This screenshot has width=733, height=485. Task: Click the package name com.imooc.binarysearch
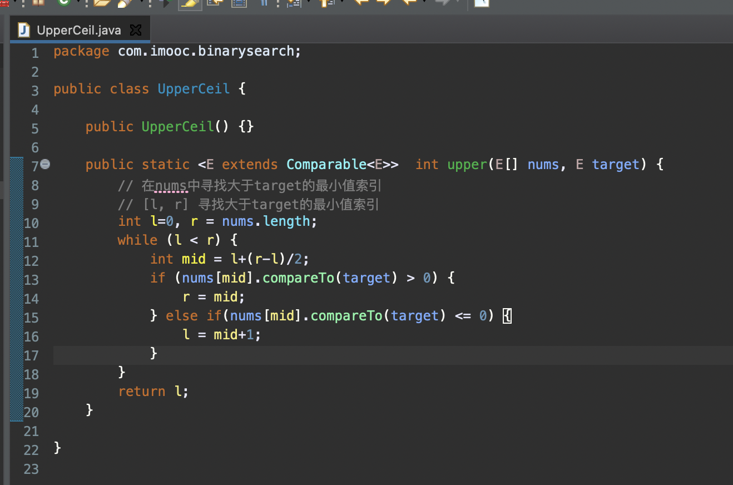tap(209, 51)
